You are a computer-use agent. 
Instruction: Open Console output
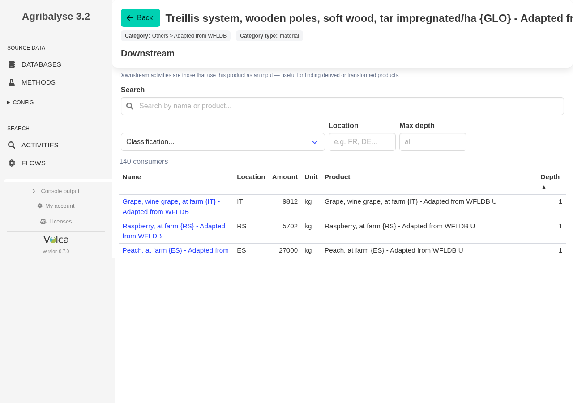(x=56, y=191)
